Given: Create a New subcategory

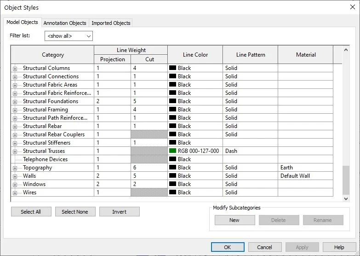Looking at the screenshot, I should [x=234, y=220].
